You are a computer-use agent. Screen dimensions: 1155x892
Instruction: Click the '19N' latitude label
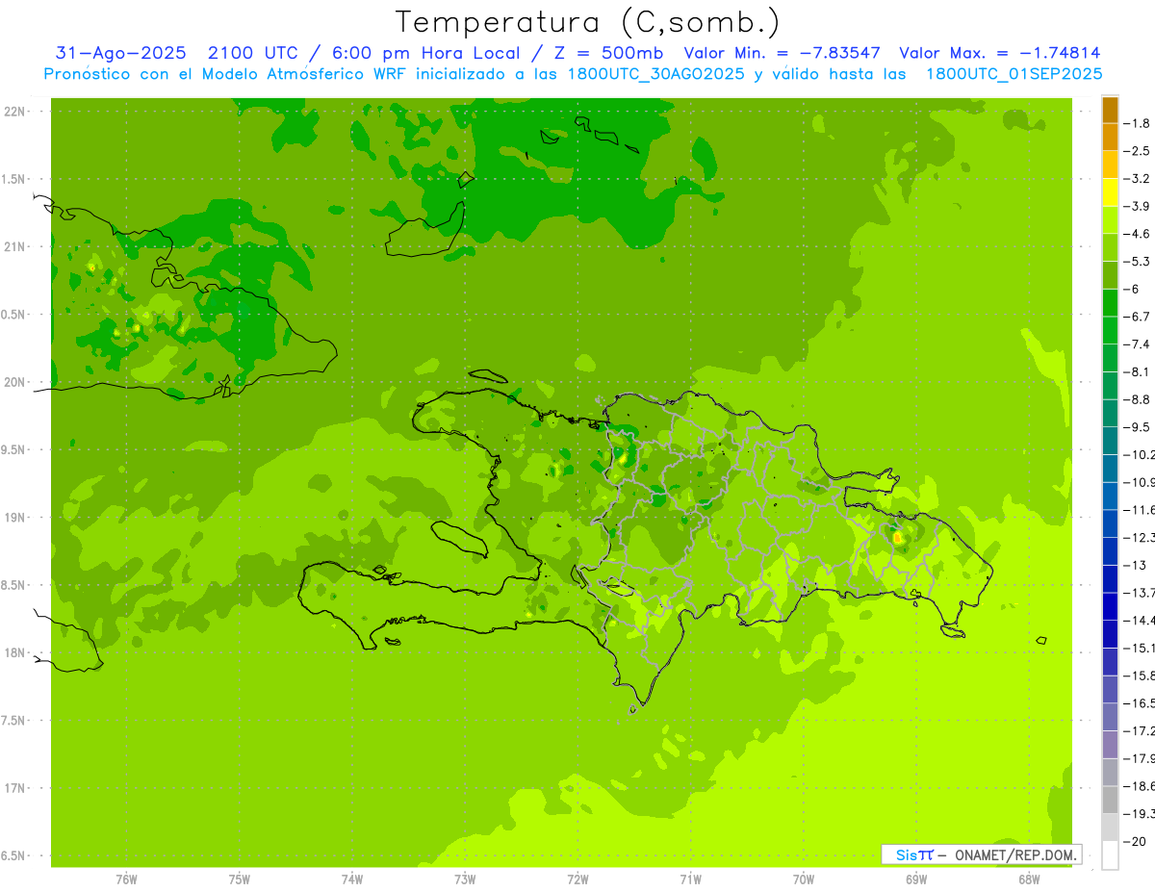point(16,518)
